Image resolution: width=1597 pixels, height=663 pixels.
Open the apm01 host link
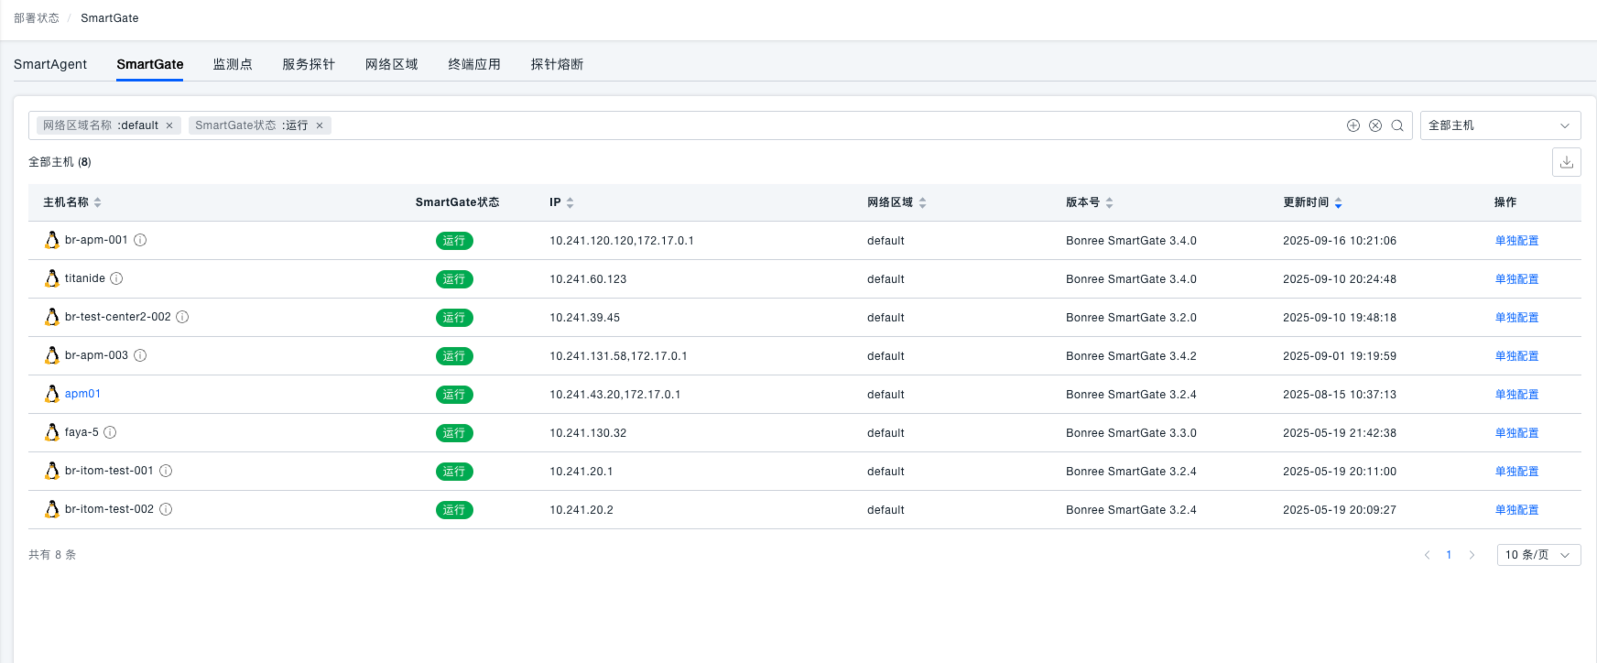(x=82, y=394)
